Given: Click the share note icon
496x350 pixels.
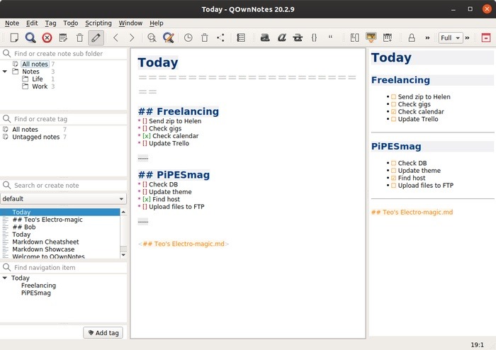Looking at the screenshot, I should pos(221,38).
